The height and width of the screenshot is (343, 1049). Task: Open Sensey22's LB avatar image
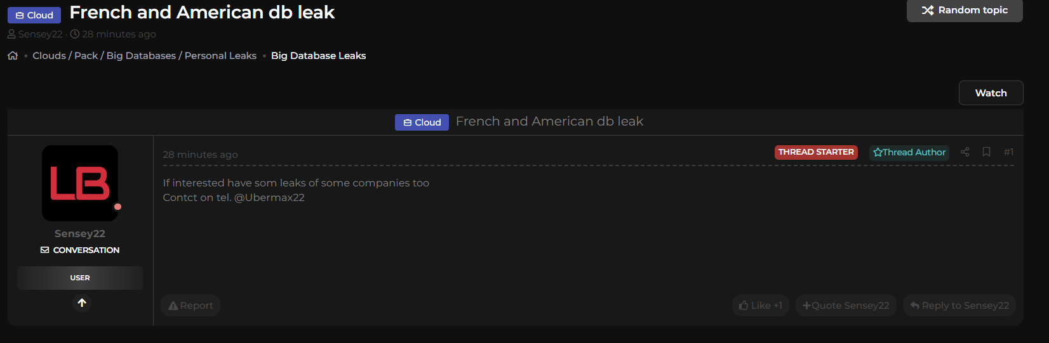tap(80, 183)
